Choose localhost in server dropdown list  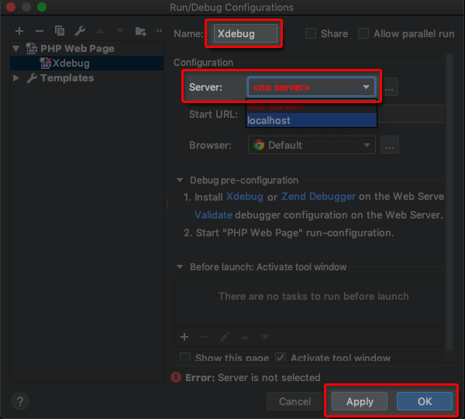coord(312,120)
